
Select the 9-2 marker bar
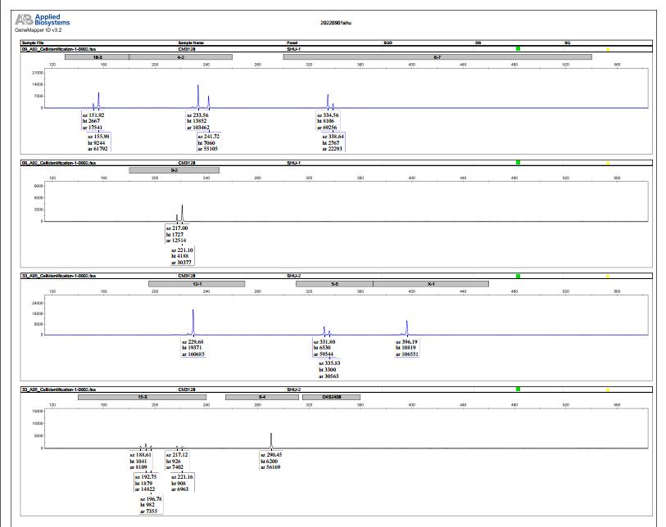(x=174, y=170)
